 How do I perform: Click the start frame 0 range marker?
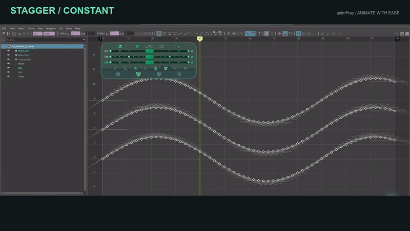pos(100,38)
